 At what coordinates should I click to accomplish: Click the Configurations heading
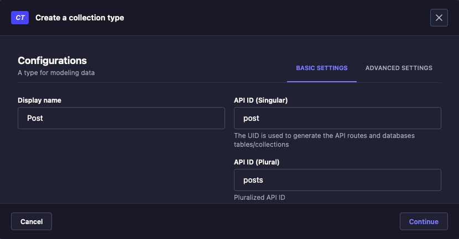tap(52, 61)
